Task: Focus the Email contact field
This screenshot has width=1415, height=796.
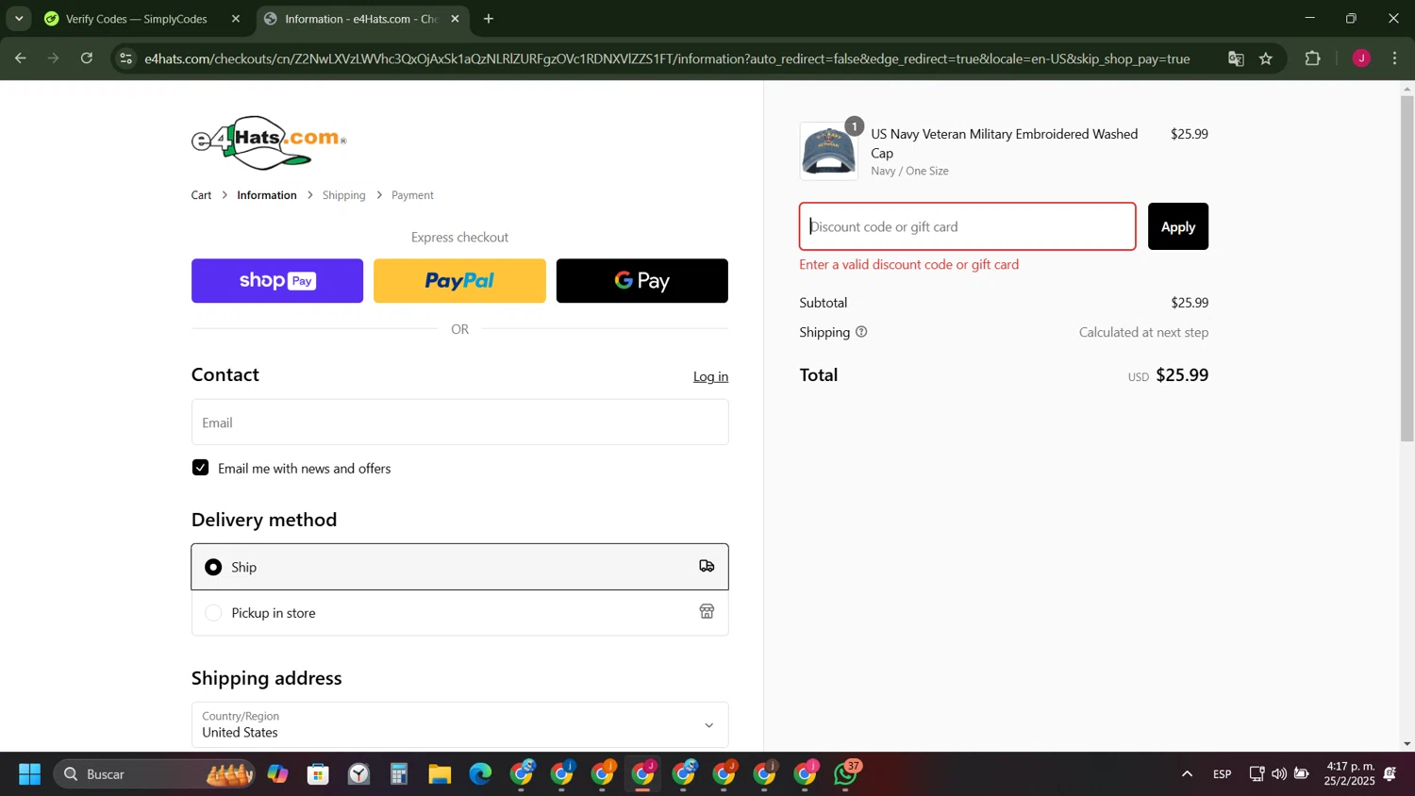Action: pos(459,423)
